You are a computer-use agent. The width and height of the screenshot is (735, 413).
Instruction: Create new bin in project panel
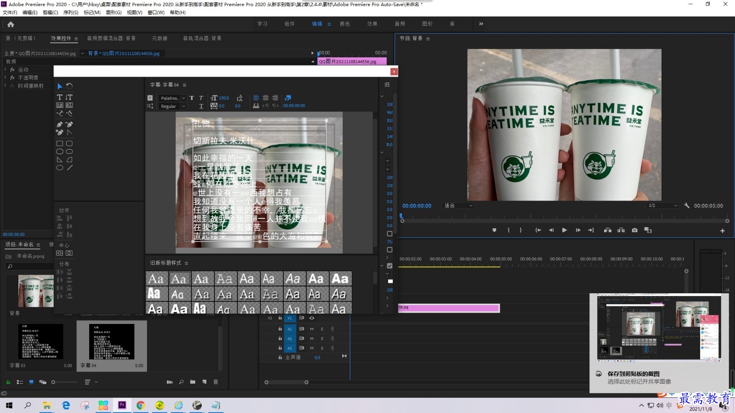point(192,382)
